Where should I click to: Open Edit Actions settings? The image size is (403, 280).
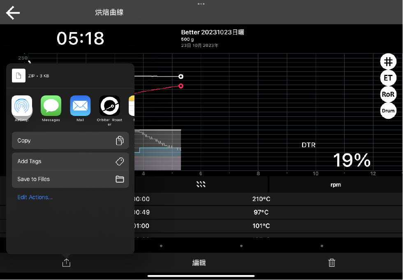click(x=35, y=197)
